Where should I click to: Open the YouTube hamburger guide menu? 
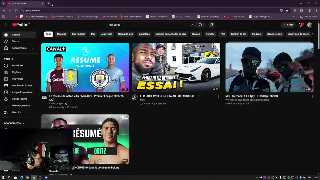click(x=6, y=25)
